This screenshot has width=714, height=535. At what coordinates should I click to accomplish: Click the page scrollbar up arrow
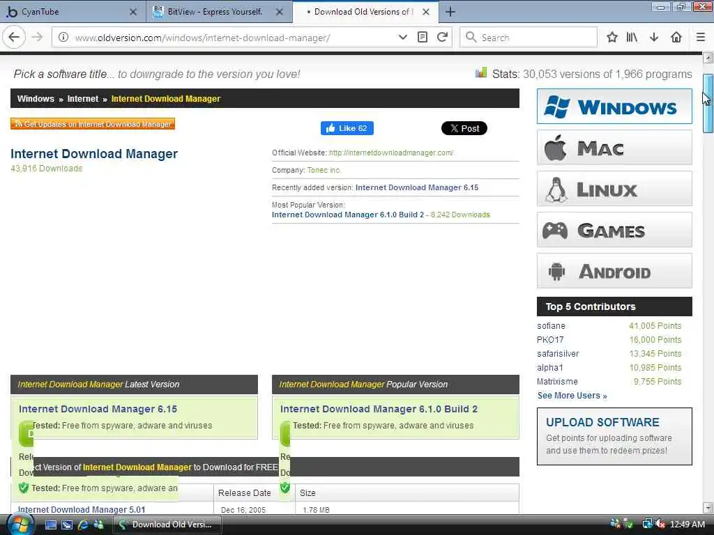point(708,59)
